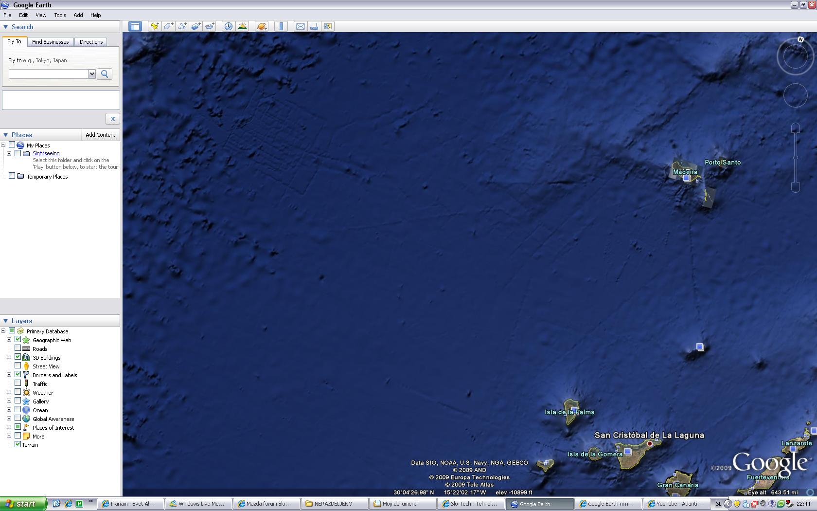
Task: Click the Madeira placemark square icon
Action: pos(686,178)
